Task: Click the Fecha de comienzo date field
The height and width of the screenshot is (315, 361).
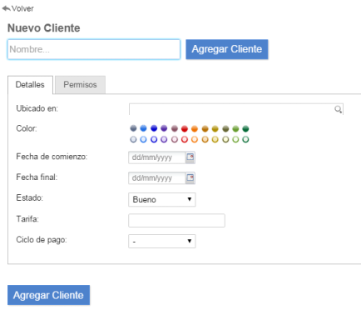Action: tap(157, 157)
